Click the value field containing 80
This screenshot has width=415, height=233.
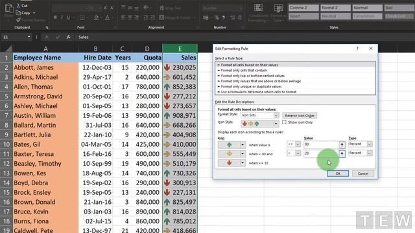(321, 144)
